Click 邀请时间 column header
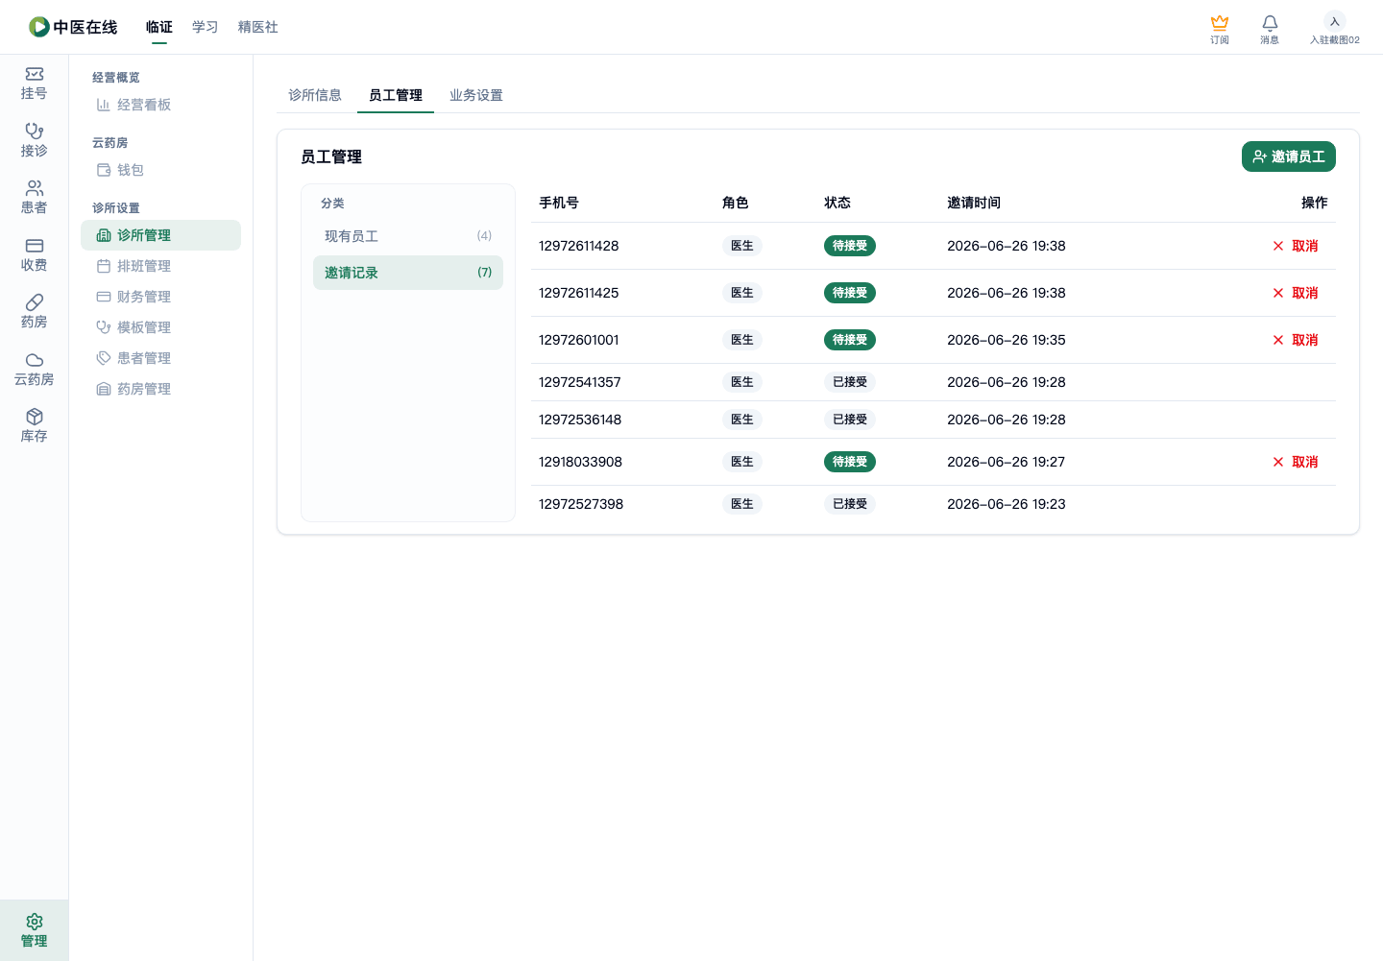 pyautogui.click(x=974, y=203)
